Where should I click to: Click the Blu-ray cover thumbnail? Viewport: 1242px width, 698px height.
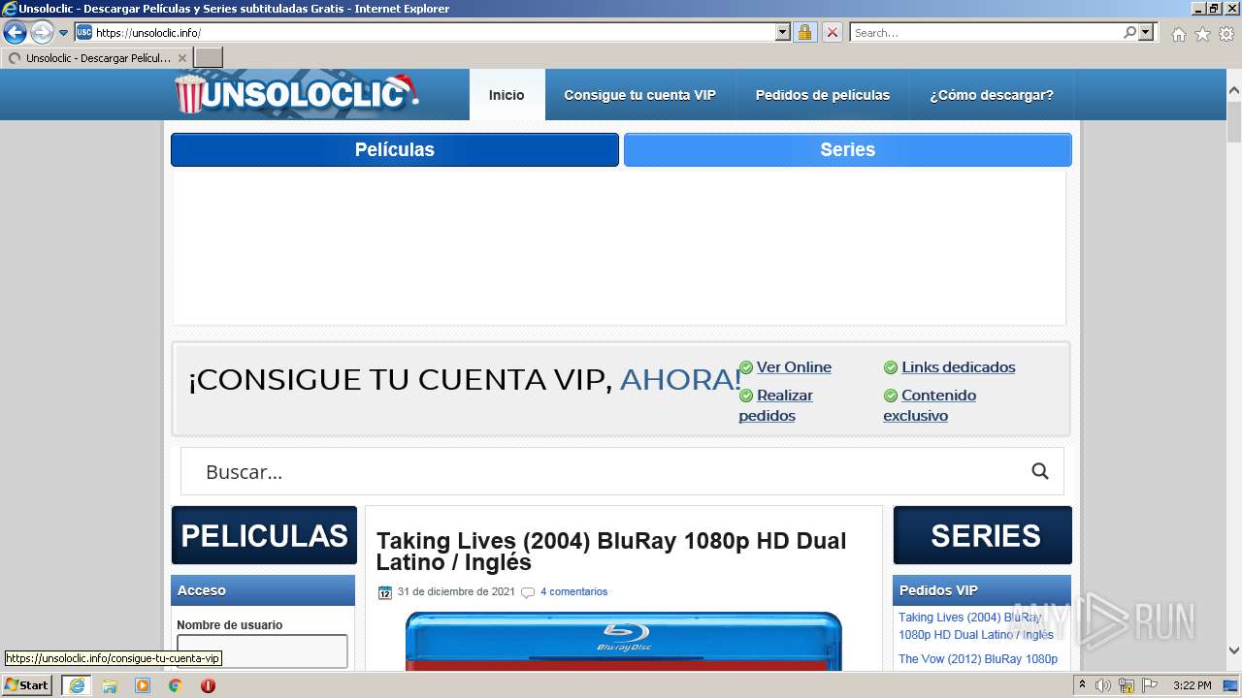(624, 641)
